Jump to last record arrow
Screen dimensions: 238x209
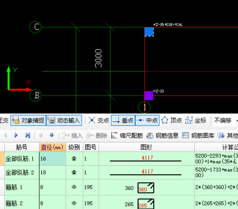[x=28, y=135]
